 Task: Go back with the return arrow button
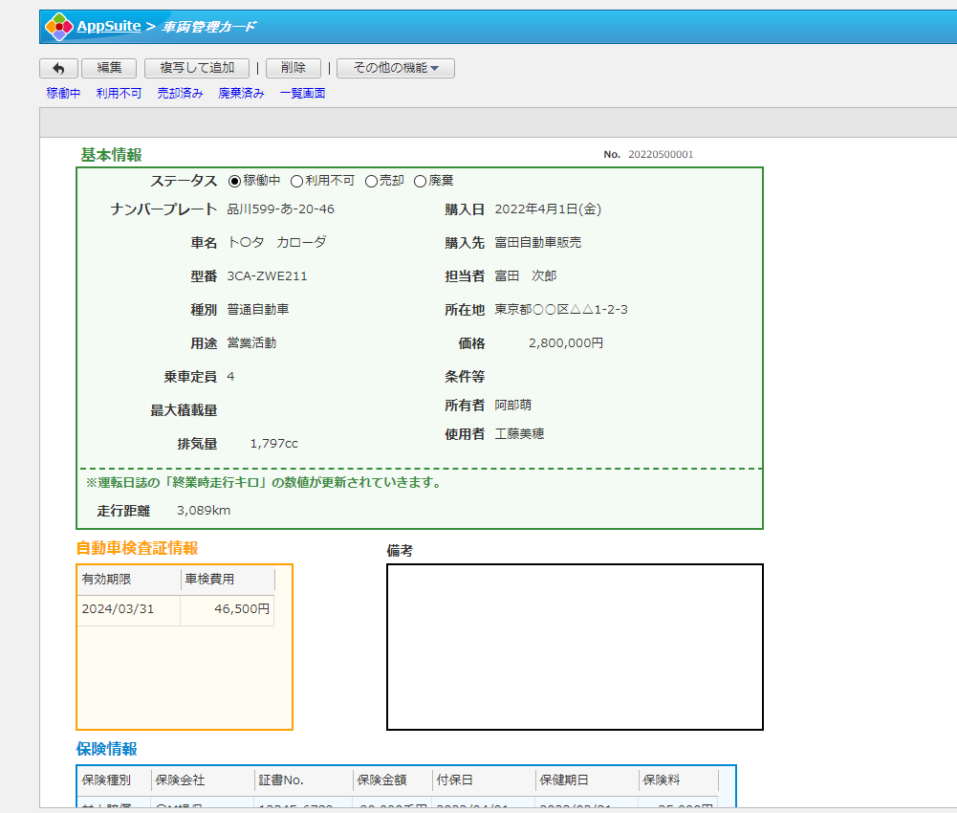[x=58, y=69]
